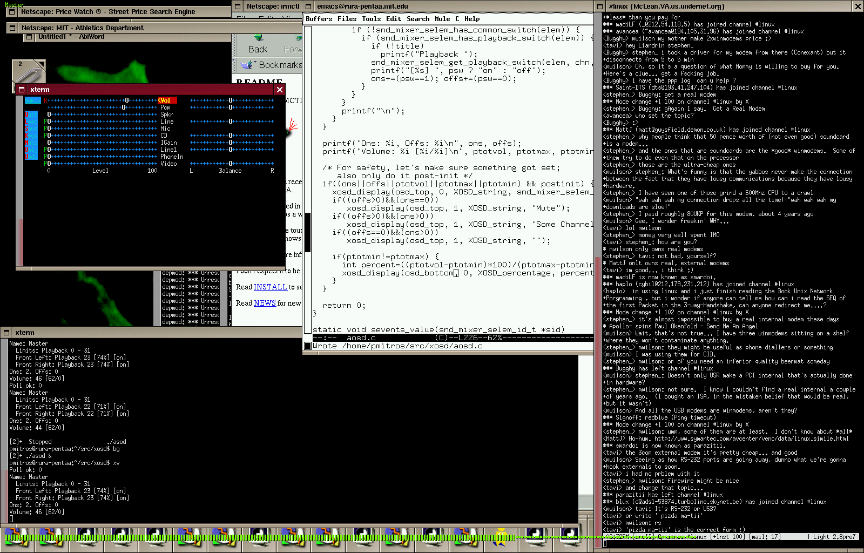The width and height of the screenshot is (864, 553).
Task: Click the Back arrow icon in Netscape toolbar
Action: (x=258, y=38)
